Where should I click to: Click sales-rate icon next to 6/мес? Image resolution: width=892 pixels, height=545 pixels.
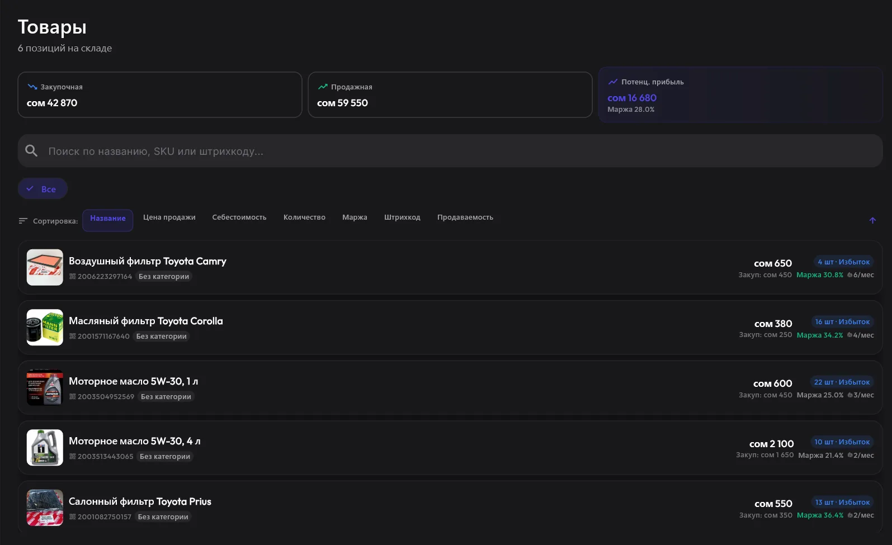850,275
